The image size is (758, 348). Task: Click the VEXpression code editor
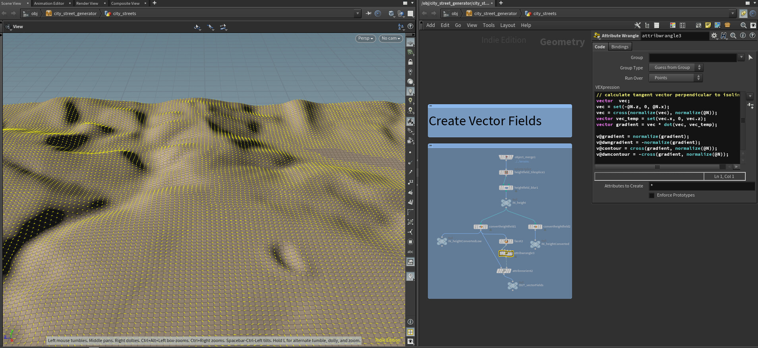667,128
